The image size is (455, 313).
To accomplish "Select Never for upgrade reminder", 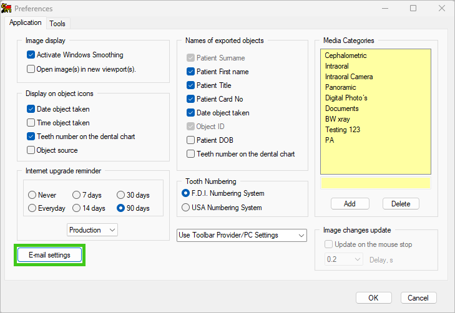I will (32, 195).
